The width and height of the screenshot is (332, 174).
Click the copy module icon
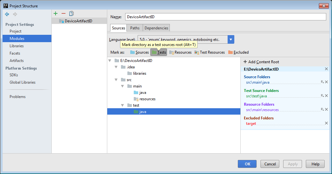[x=72, y=13]
